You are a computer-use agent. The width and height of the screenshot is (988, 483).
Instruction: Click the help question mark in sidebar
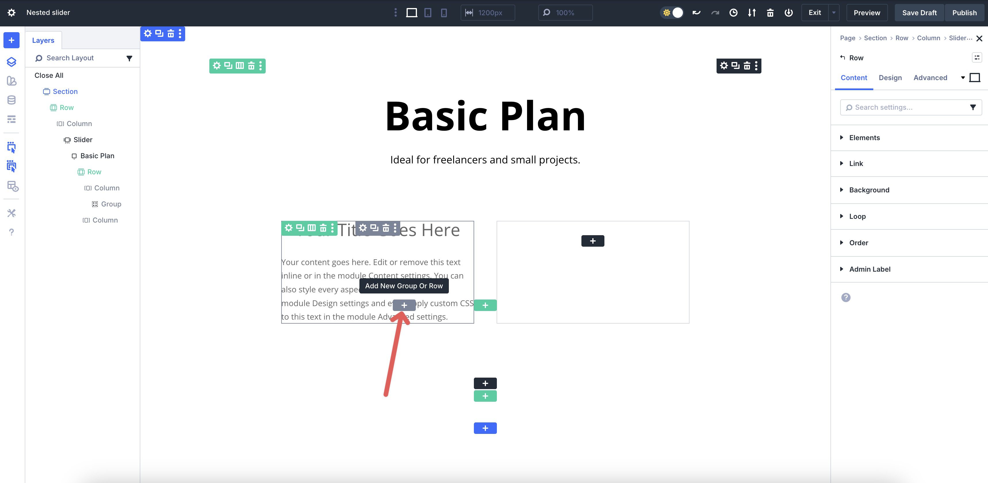(x=12, y=232)
